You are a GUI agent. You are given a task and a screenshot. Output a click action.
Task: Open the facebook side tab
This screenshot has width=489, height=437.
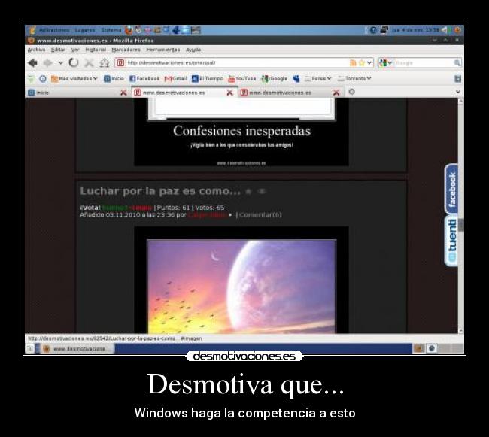coord(451,190)
